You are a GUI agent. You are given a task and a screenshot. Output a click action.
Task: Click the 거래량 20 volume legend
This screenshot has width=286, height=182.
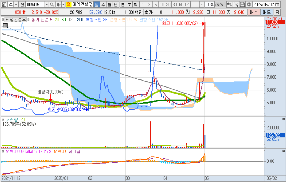tap(15, 120)
